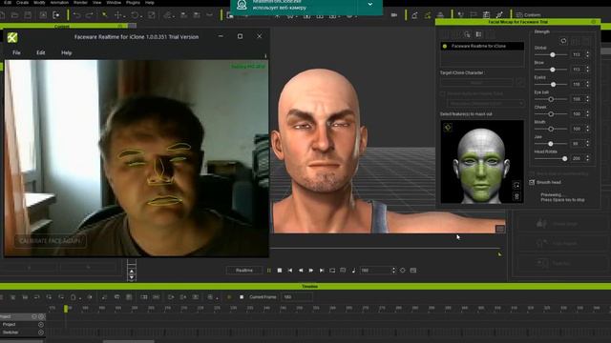Click the reset strength circular arrow icon
Screen dimensions: 611x343
[563, 41]
